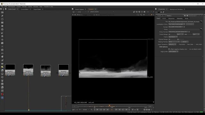Open the Color nodes menu in toolbar
This screenshot has height=115, width=205.
point(2,26)
